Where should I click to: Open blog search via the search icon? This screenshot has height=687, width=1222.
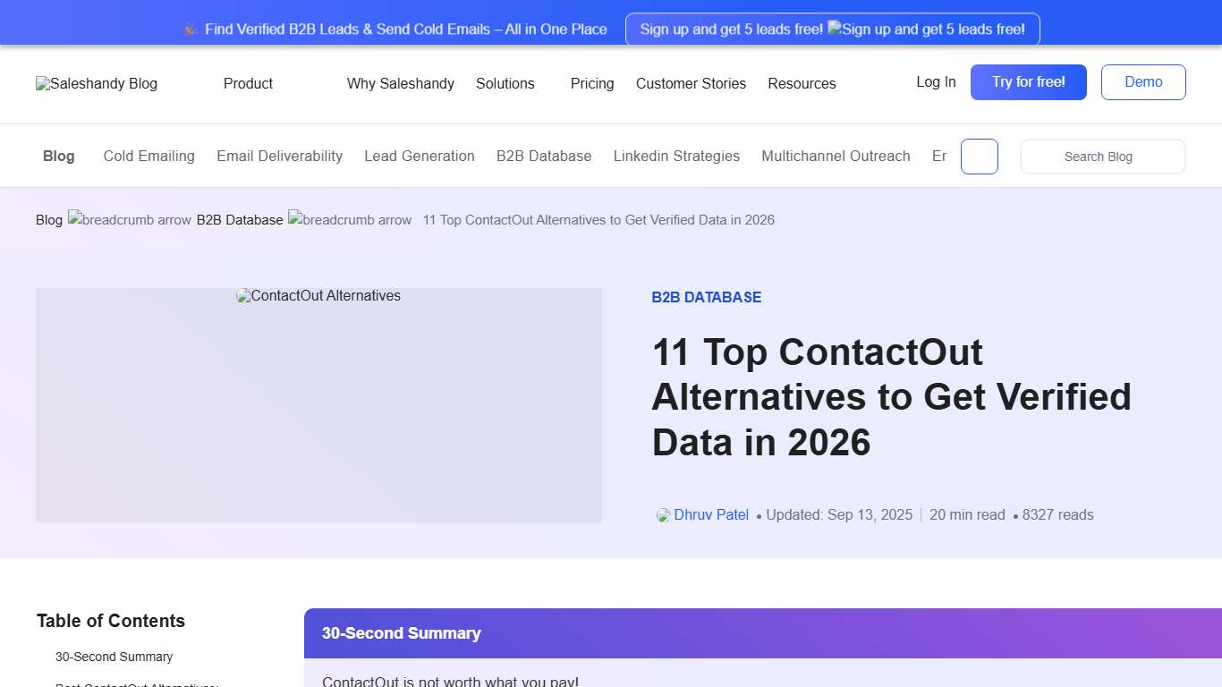[x=979, y=156]
